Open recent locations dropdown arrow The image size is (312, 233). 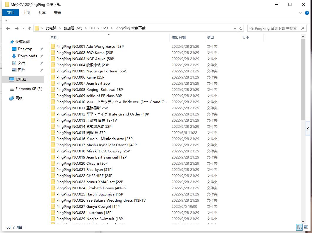pos(24,28)
